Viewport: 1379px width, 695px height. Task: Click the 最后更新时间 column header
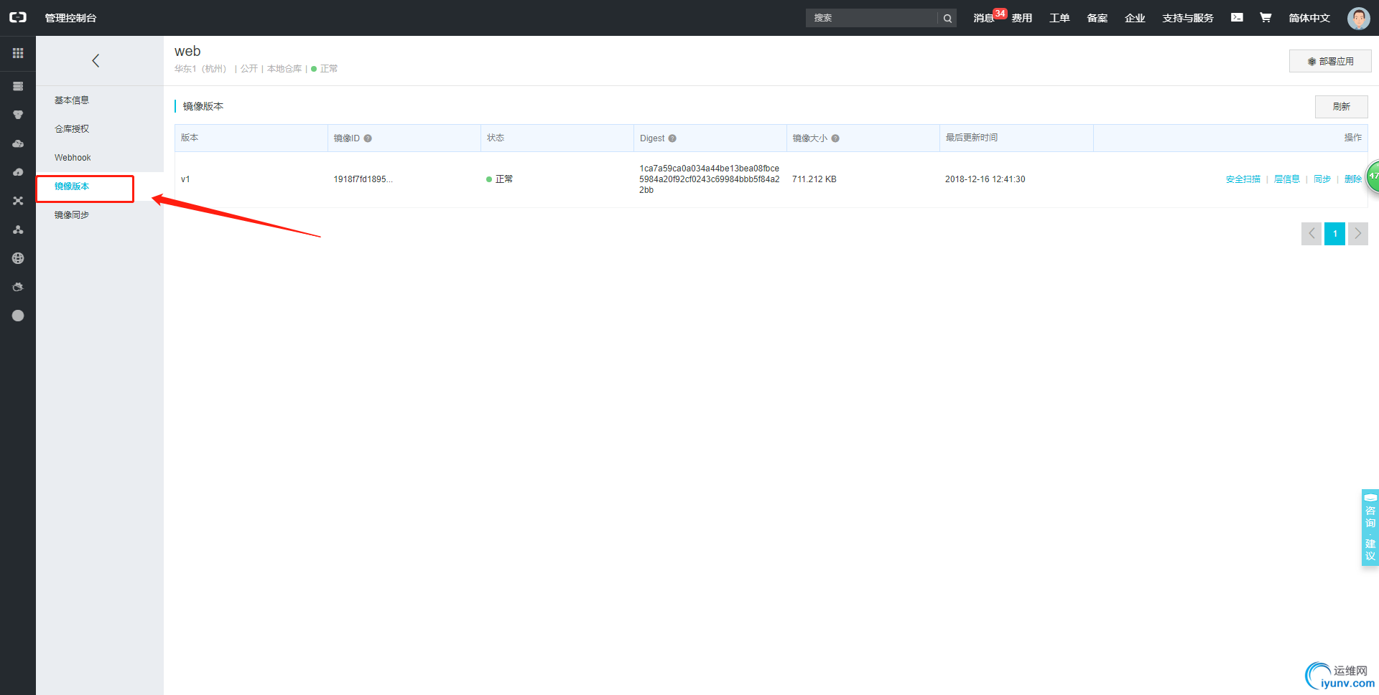click(971, 138)
